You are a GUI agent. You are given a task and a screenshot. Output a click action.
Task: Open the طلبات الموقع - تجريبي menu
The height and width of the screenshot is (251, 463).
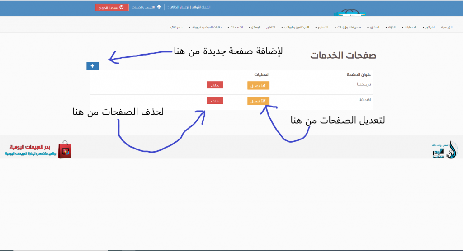pyautogui.click(x=208, y=28)
